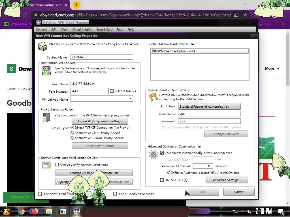Click the Setting Name field
Screen dimensions: 290x217
[102, 57]
